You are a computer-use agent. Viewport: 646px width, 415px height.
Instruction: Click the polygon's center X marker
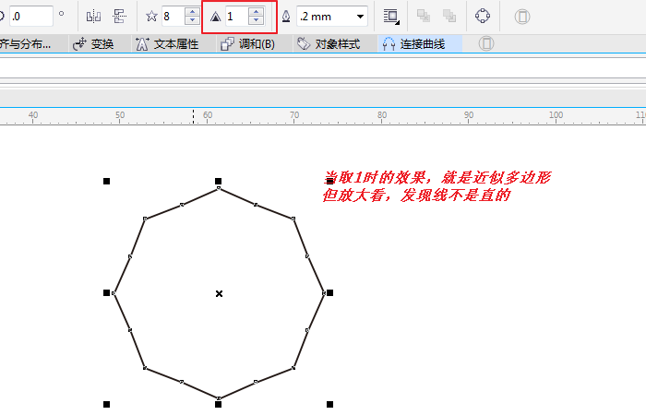[220, 293]
